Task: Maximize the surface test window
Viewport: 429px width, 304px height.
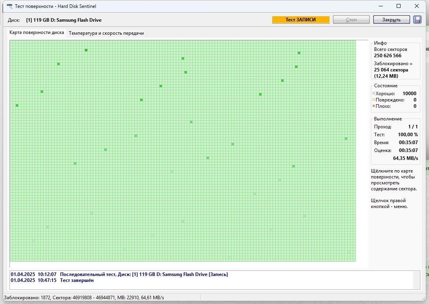Action: (399, 6)
